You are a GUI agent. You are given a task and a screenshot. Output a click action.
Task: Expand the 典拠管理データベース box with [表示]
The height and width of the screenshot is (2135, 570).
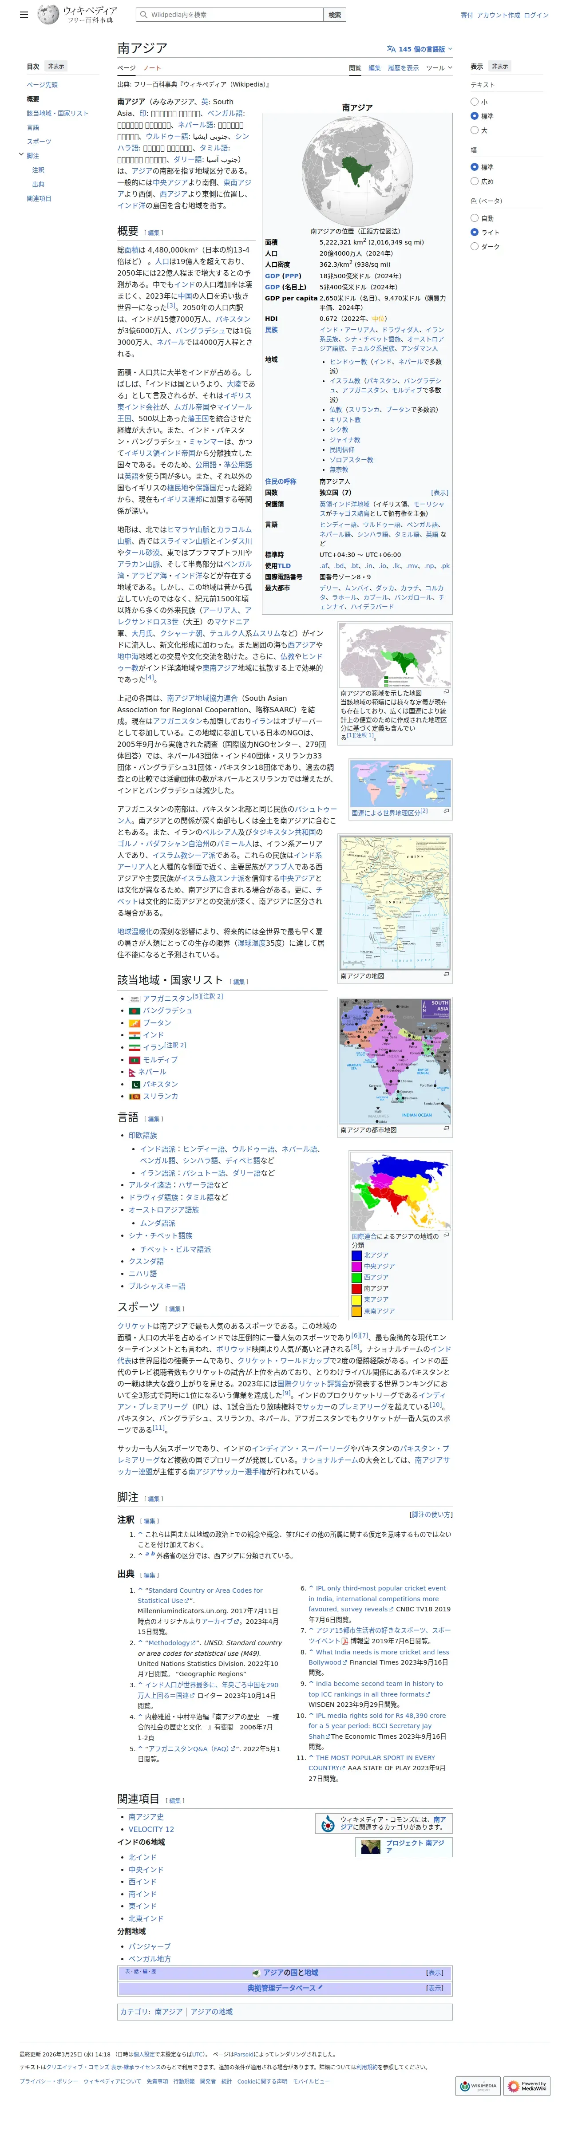click(x=434, y=1988)
